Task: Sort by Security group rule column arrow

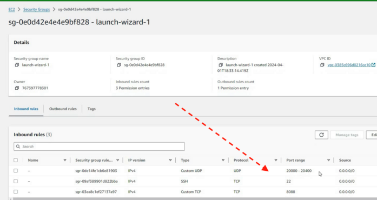Action: point(117,160)
